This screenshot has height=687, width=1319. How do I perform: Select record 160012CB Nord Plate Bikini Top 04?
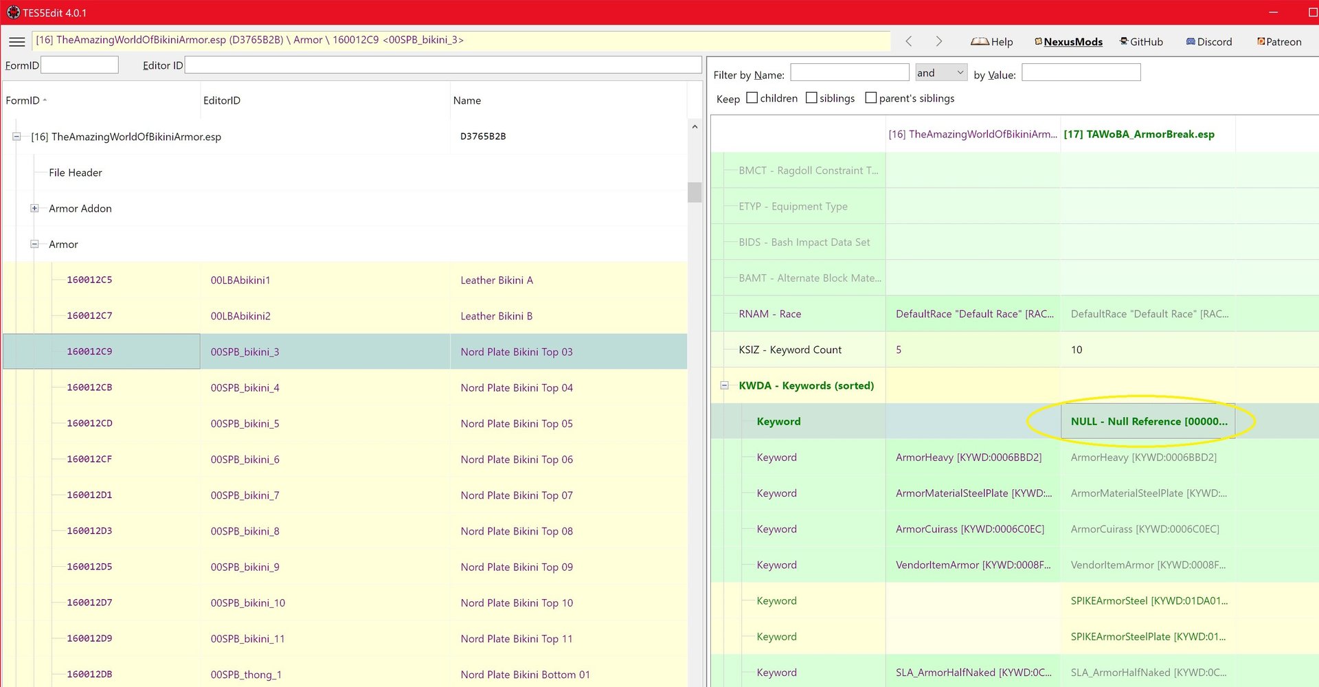(x=345, y=387)
